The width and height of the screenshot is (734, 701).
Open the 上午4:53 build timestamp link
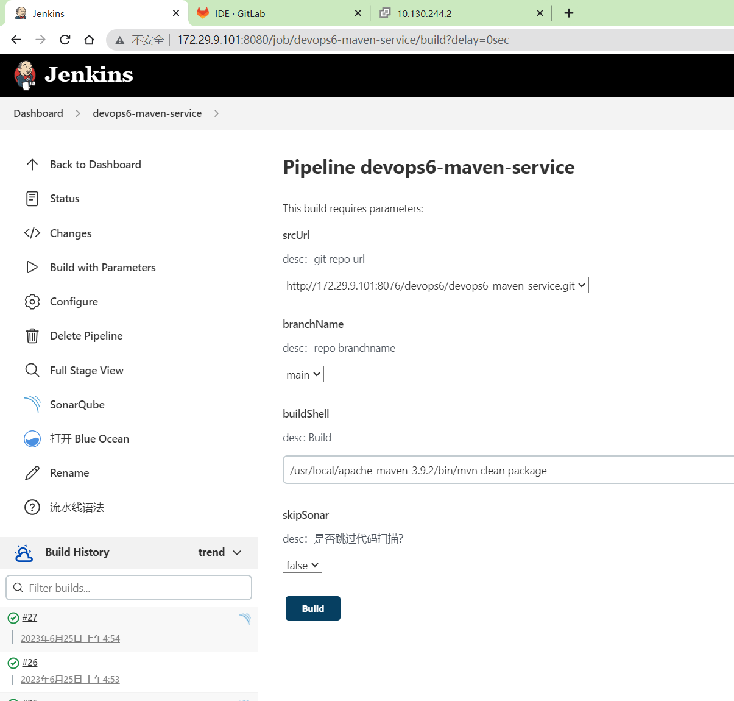(70, 680)
